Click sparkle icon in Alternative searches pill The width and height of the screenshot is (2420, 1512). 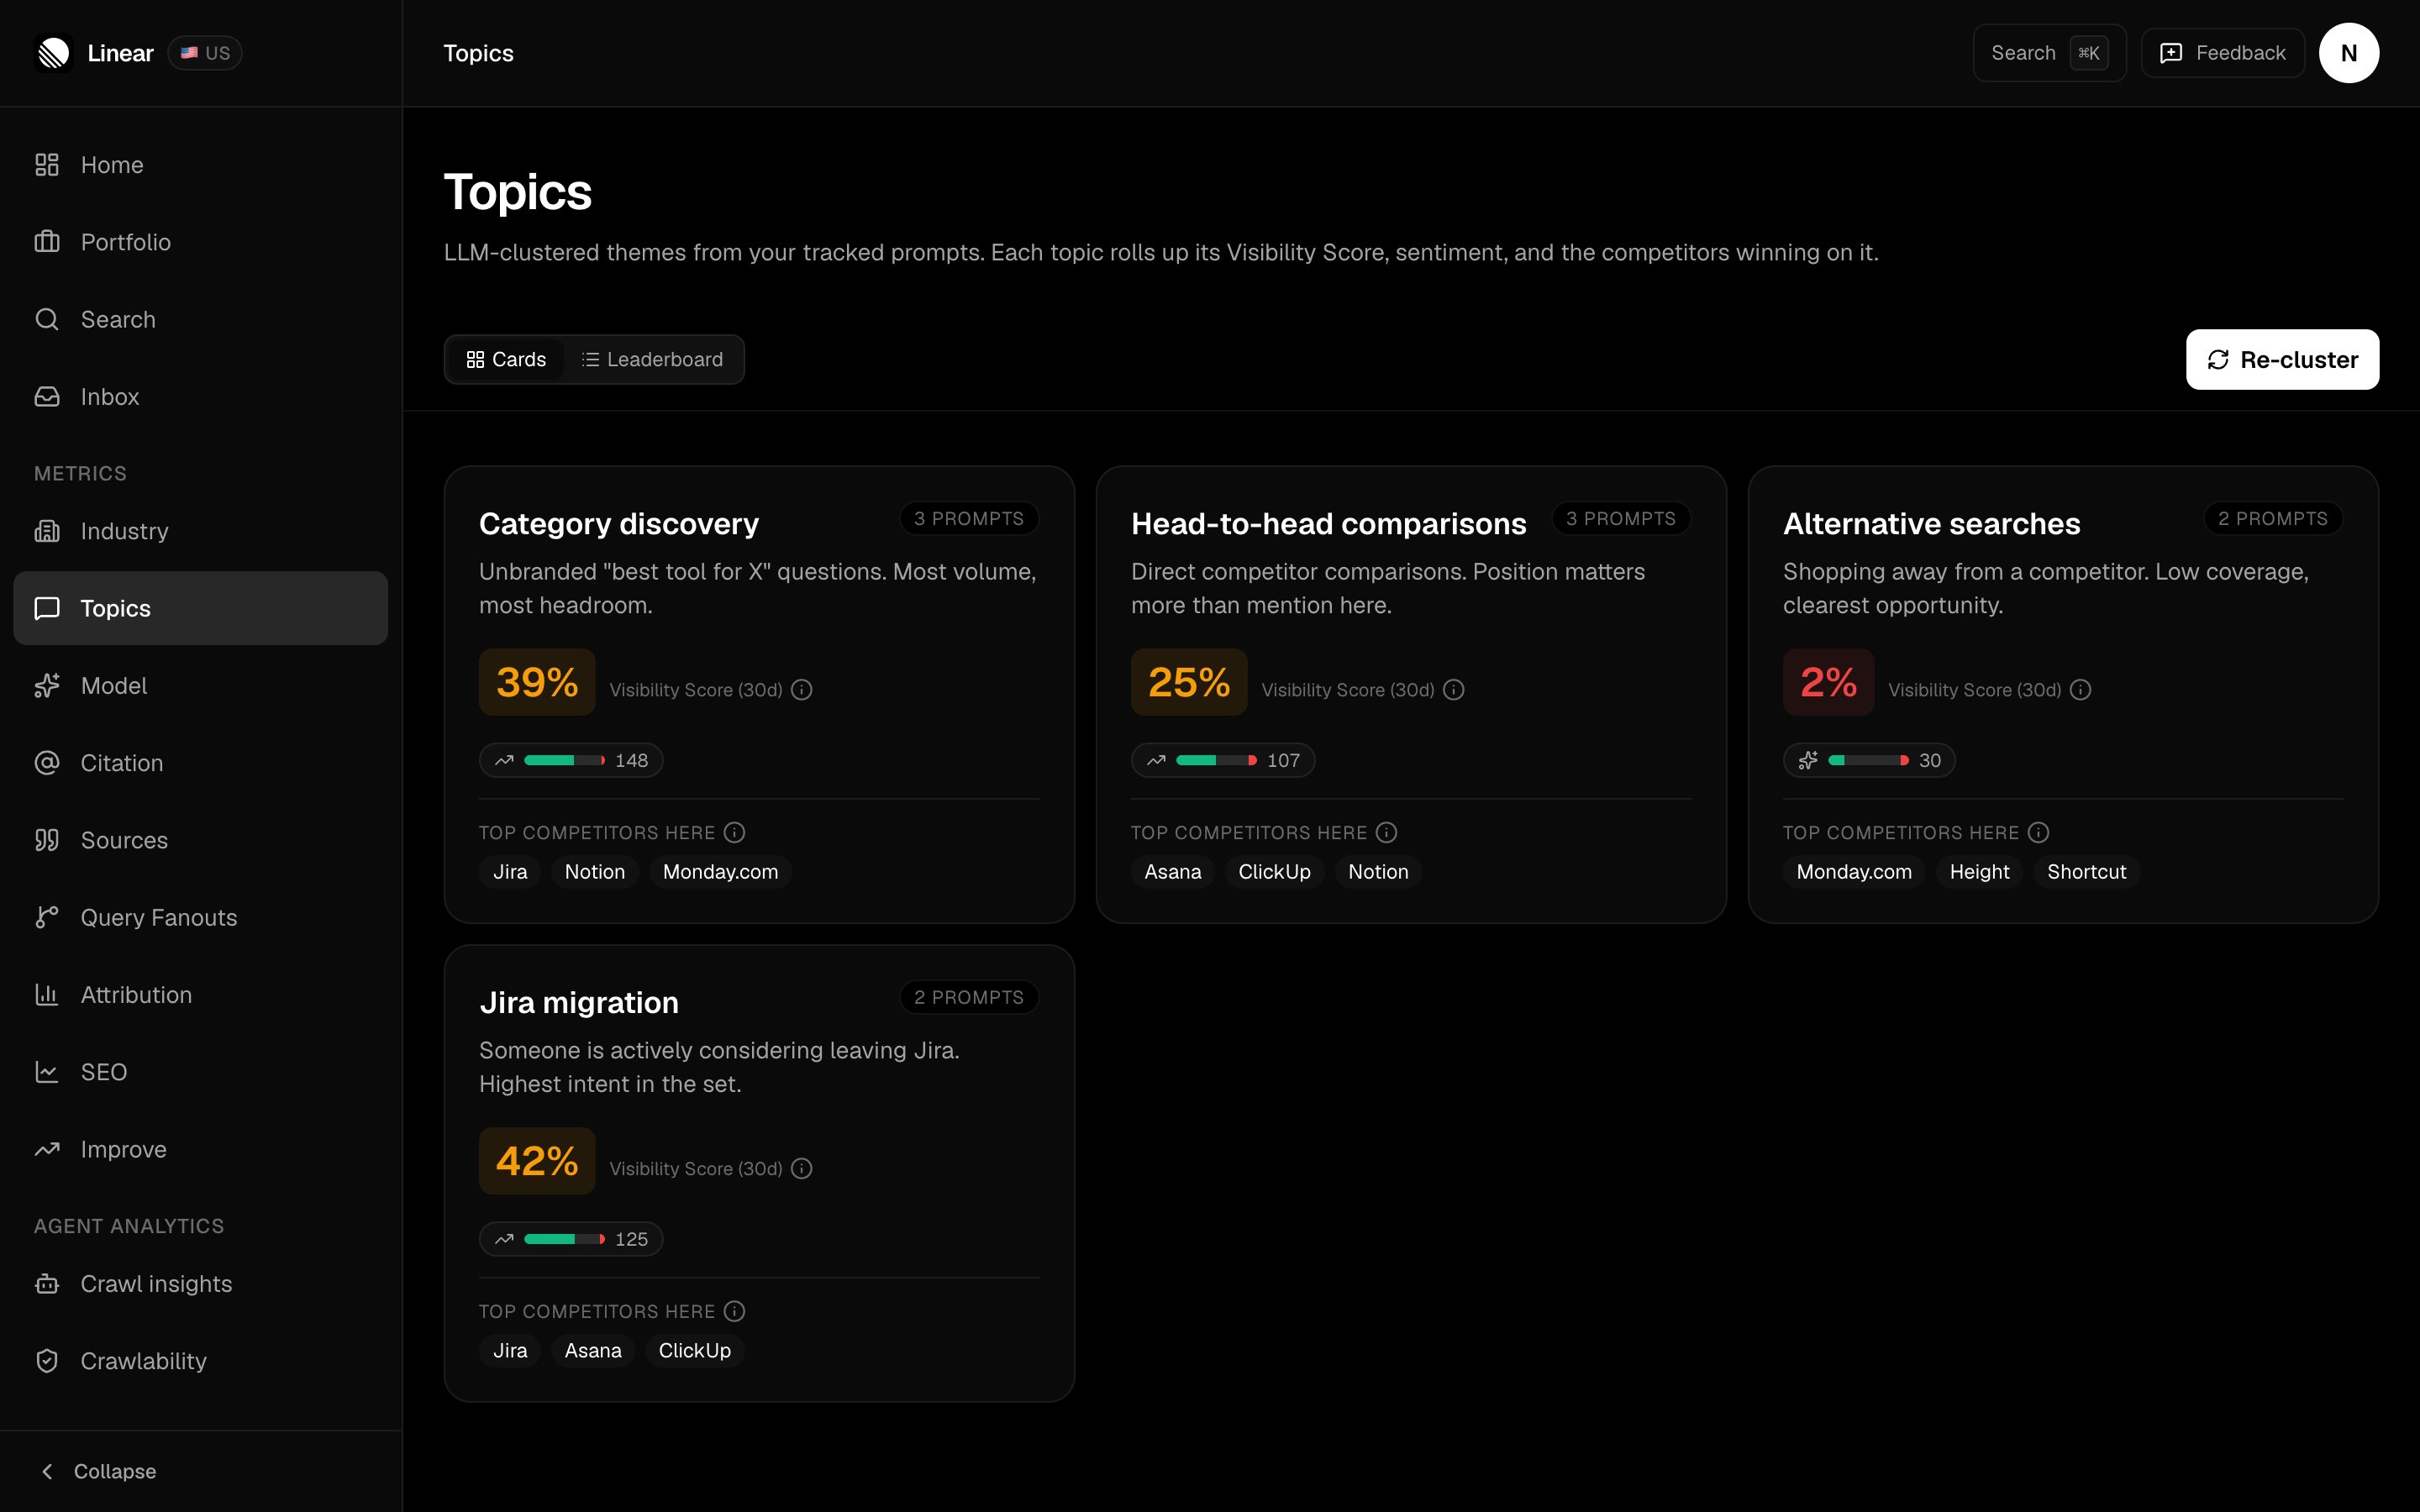pos(1808,760)
